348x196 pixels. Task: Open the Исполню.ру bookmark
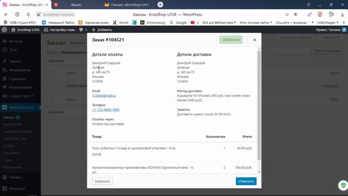point(153,22)
